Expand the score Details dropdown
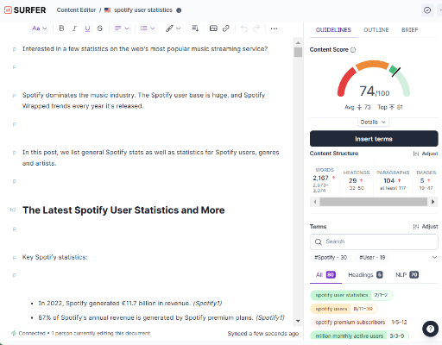Screen dimensions: 442x345 [x=373, y=122]
